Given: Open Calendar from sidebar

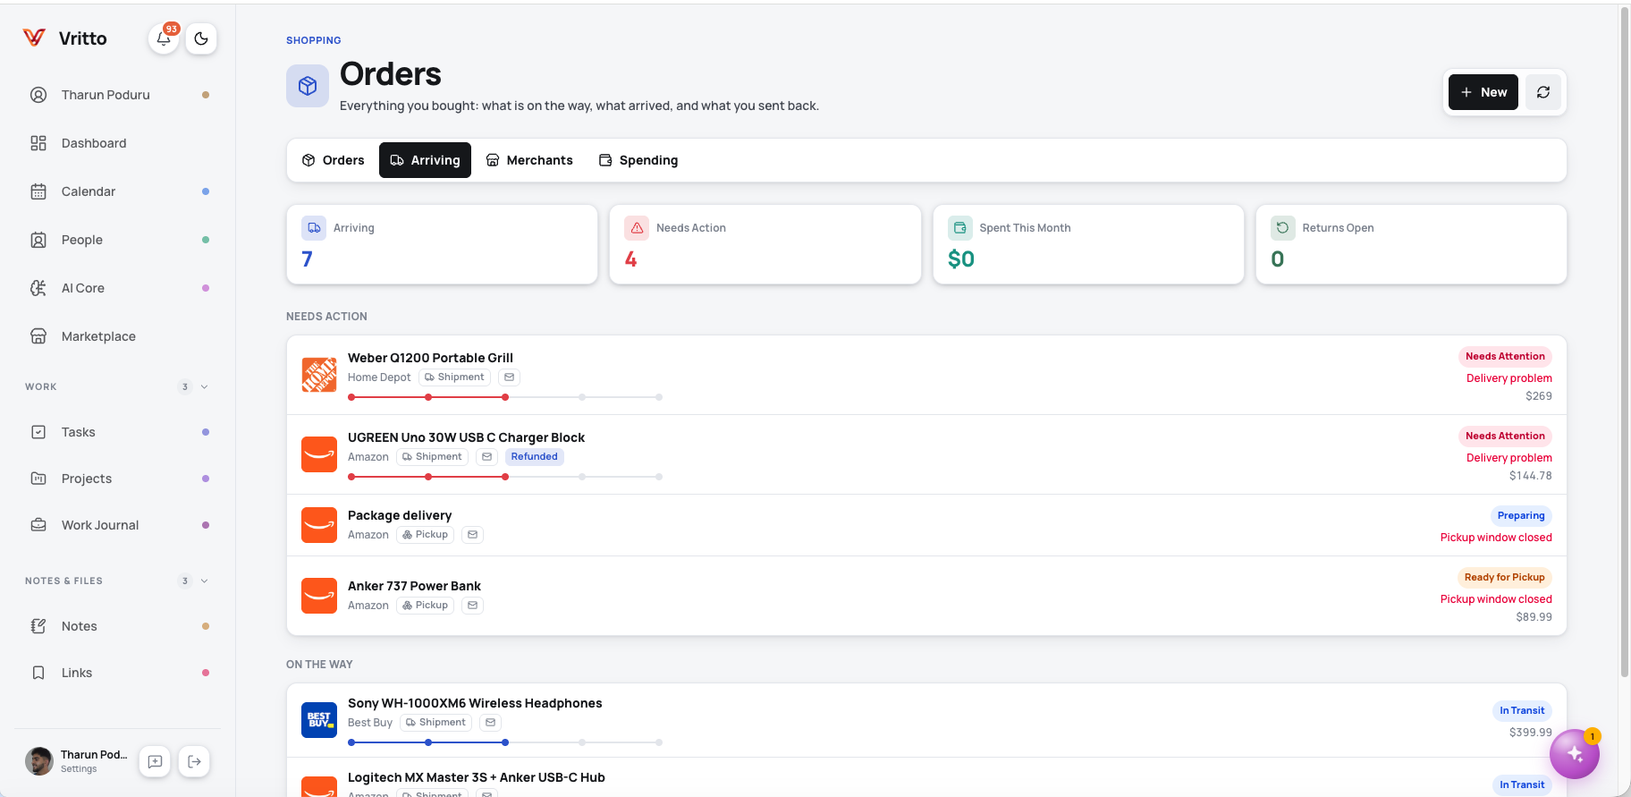Looking at the screenshot, I should click(x=120, y=191).
